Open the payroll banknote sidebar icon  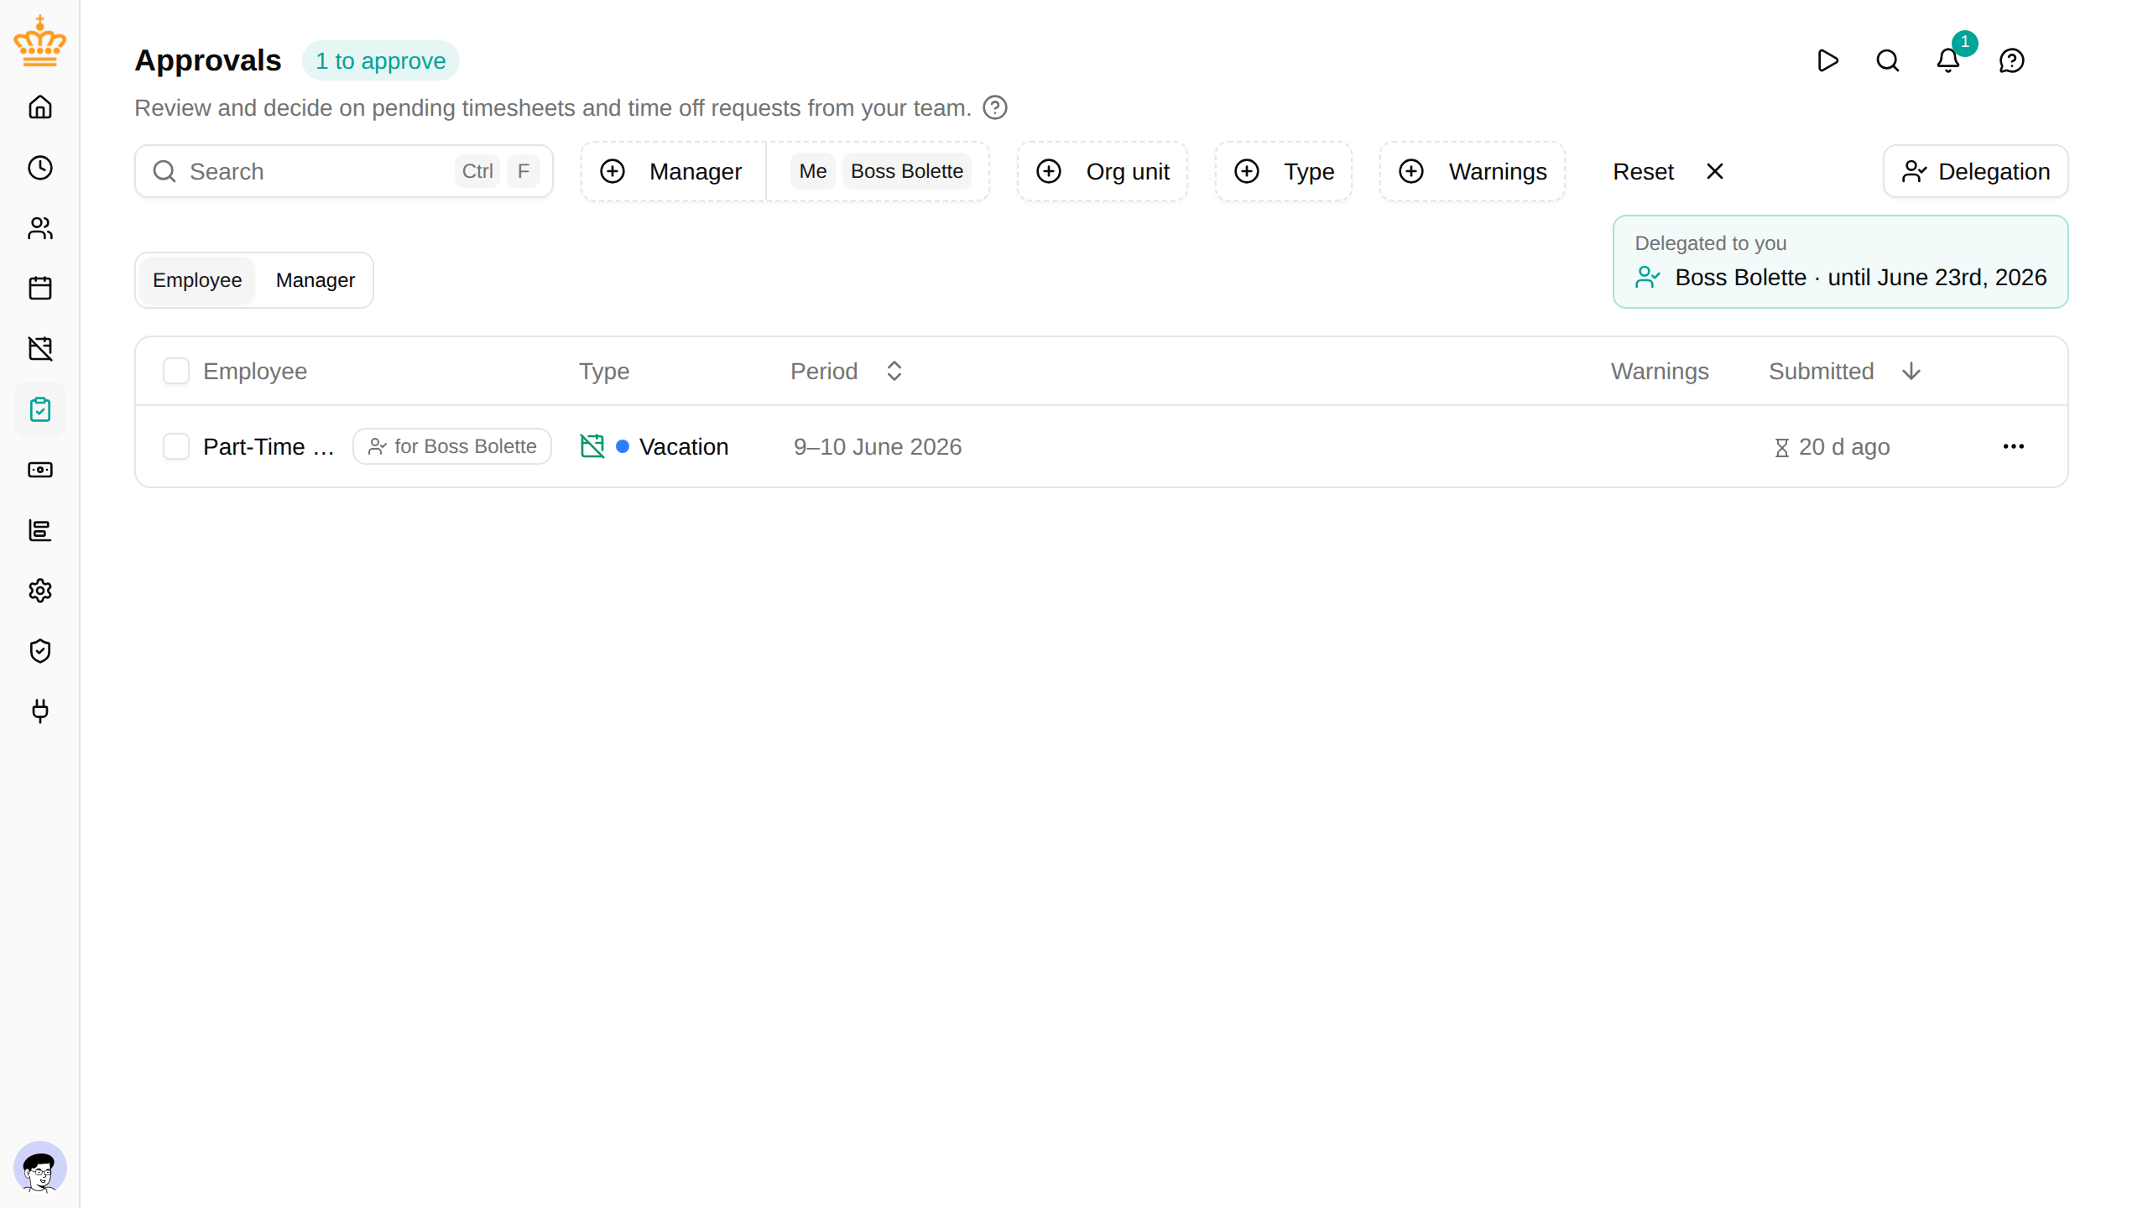tap(40, 470)
